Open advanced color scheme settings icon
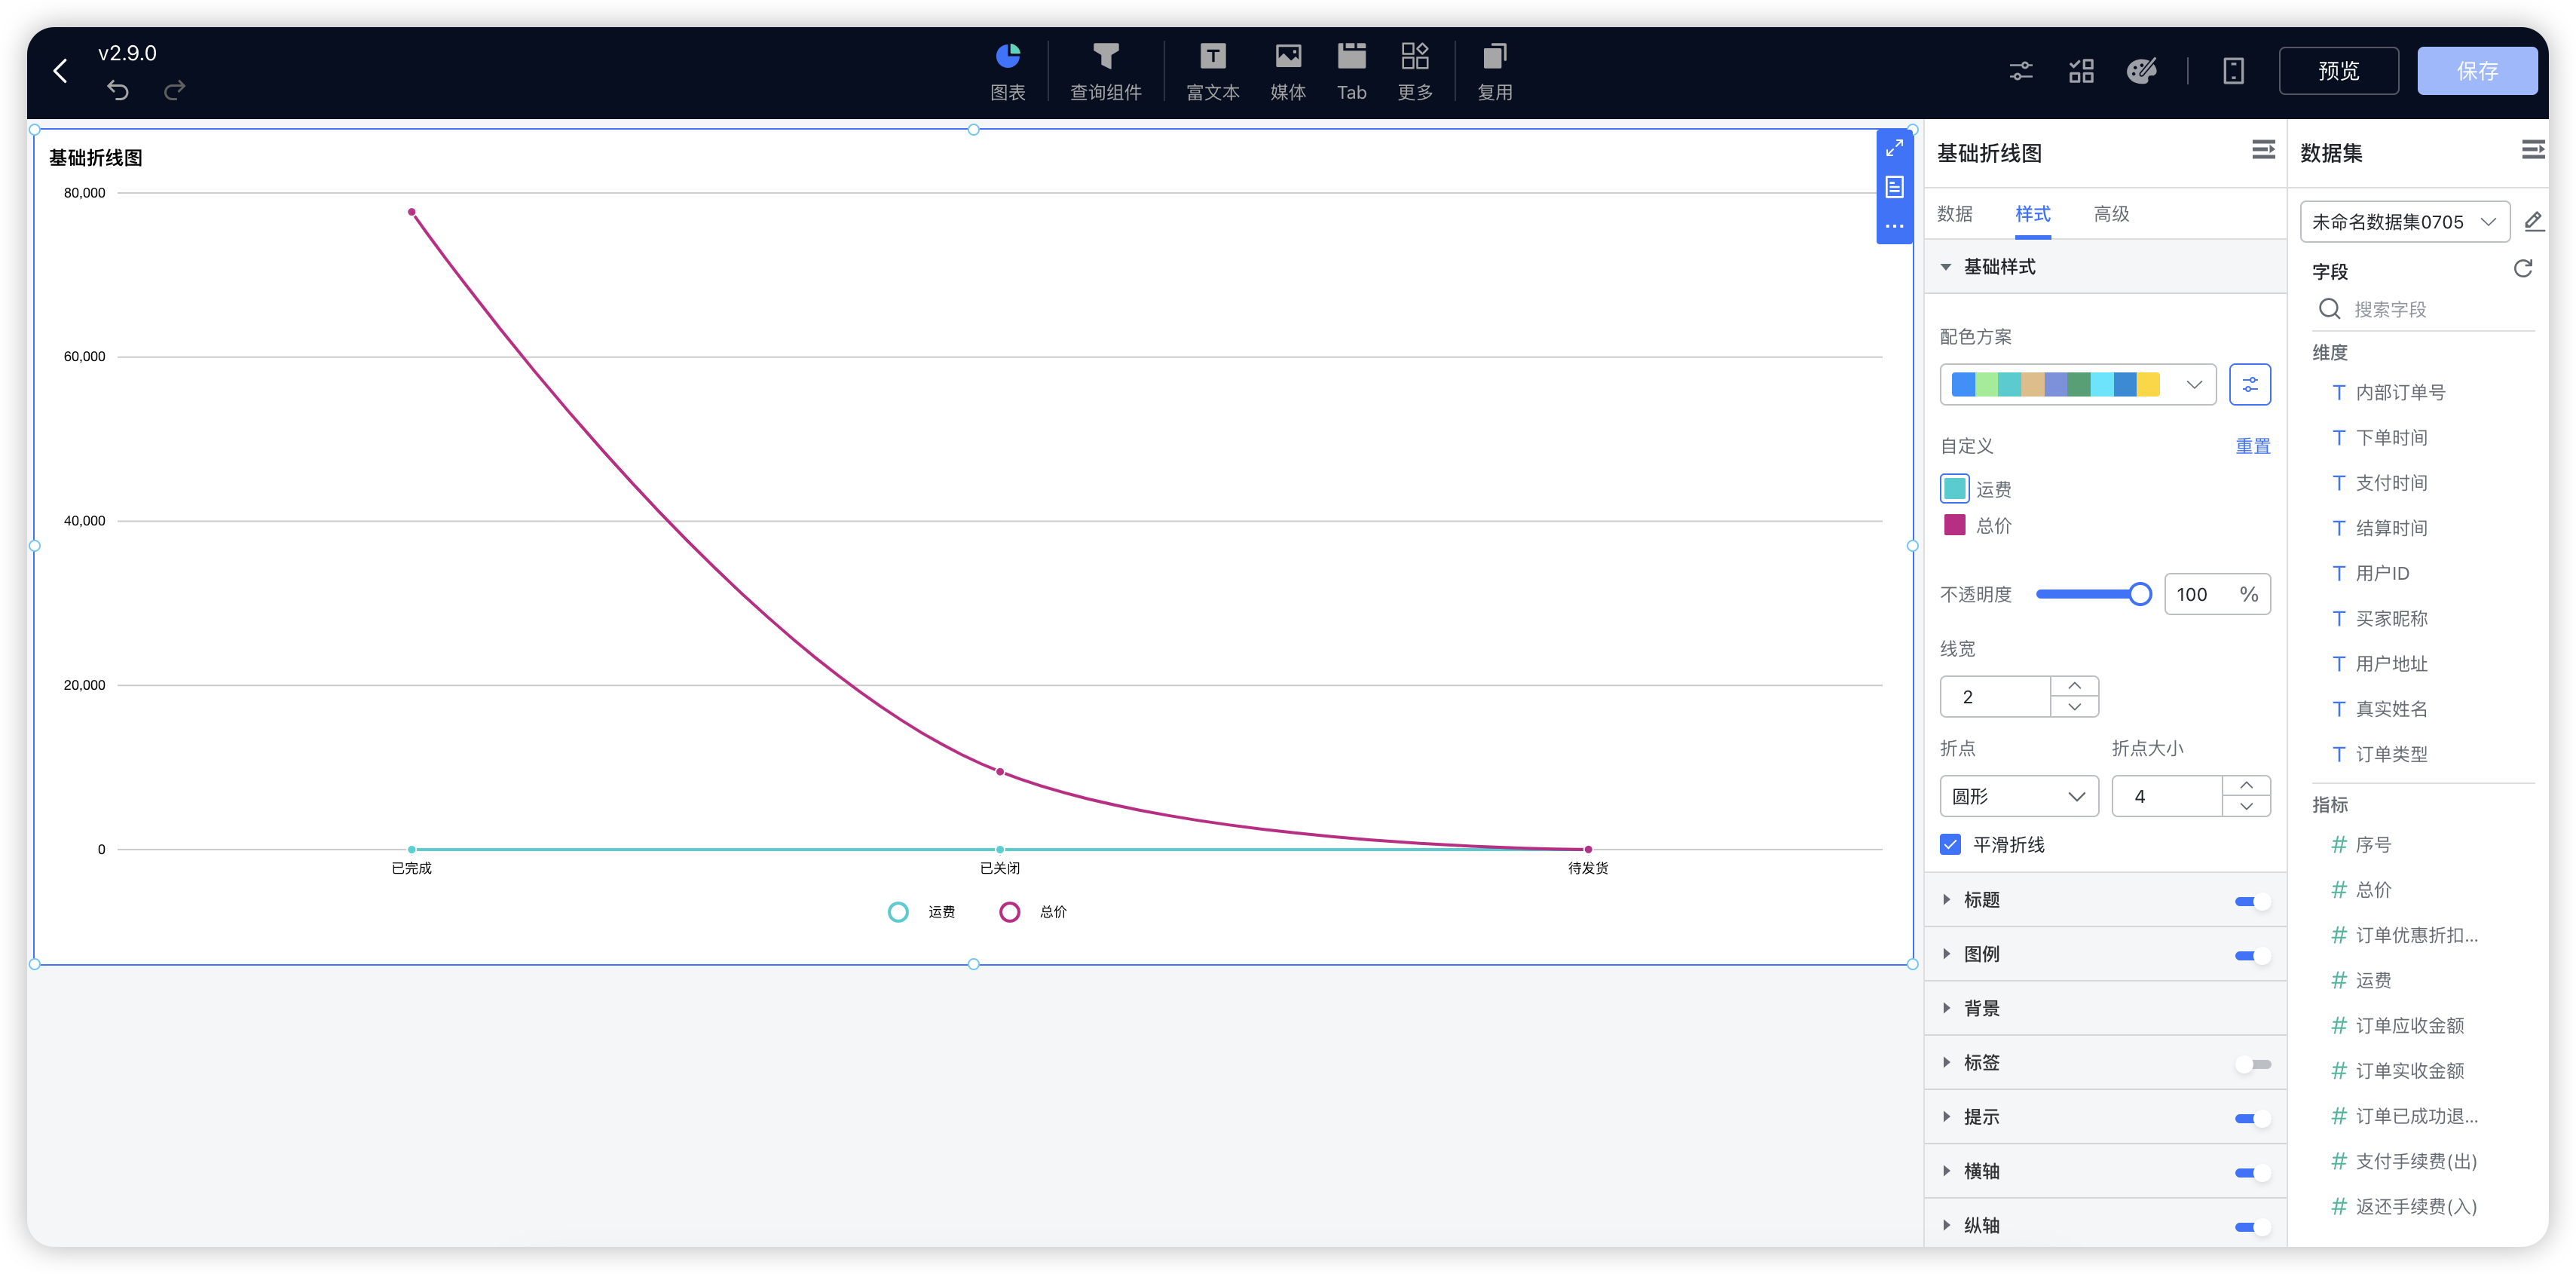 point(2249,385)
